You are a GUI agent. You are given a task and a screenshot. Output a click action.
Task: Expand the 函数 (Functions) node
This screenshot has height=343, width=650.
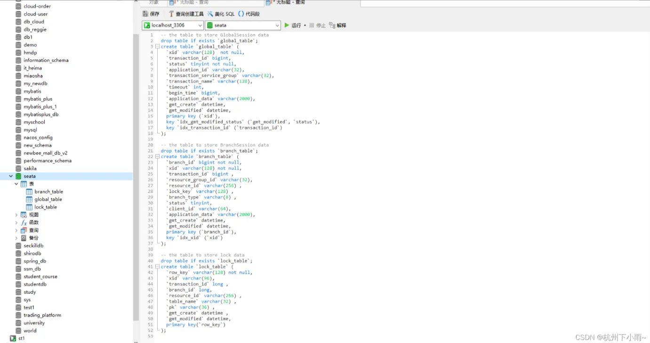pyautogui.click(x=16, y=222)
